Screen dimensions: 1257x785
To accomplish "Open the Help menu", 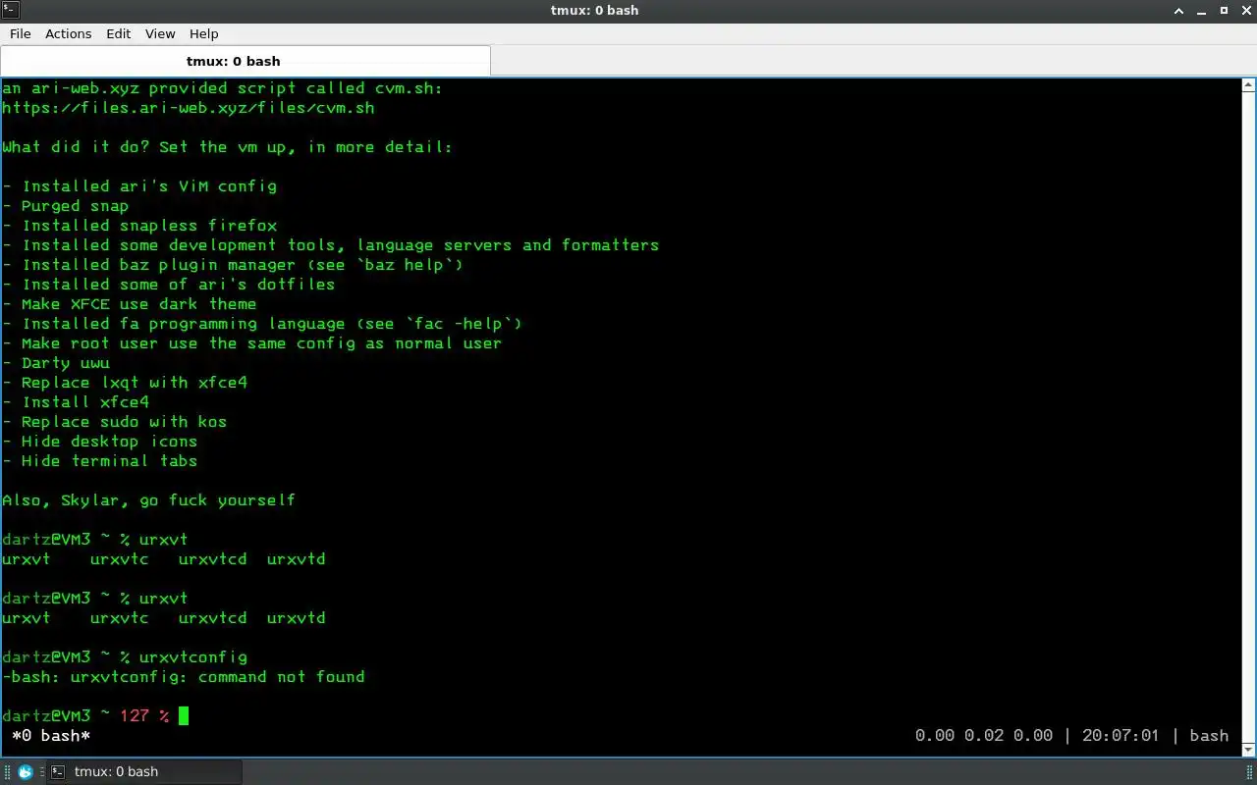I will coord(203,33).
